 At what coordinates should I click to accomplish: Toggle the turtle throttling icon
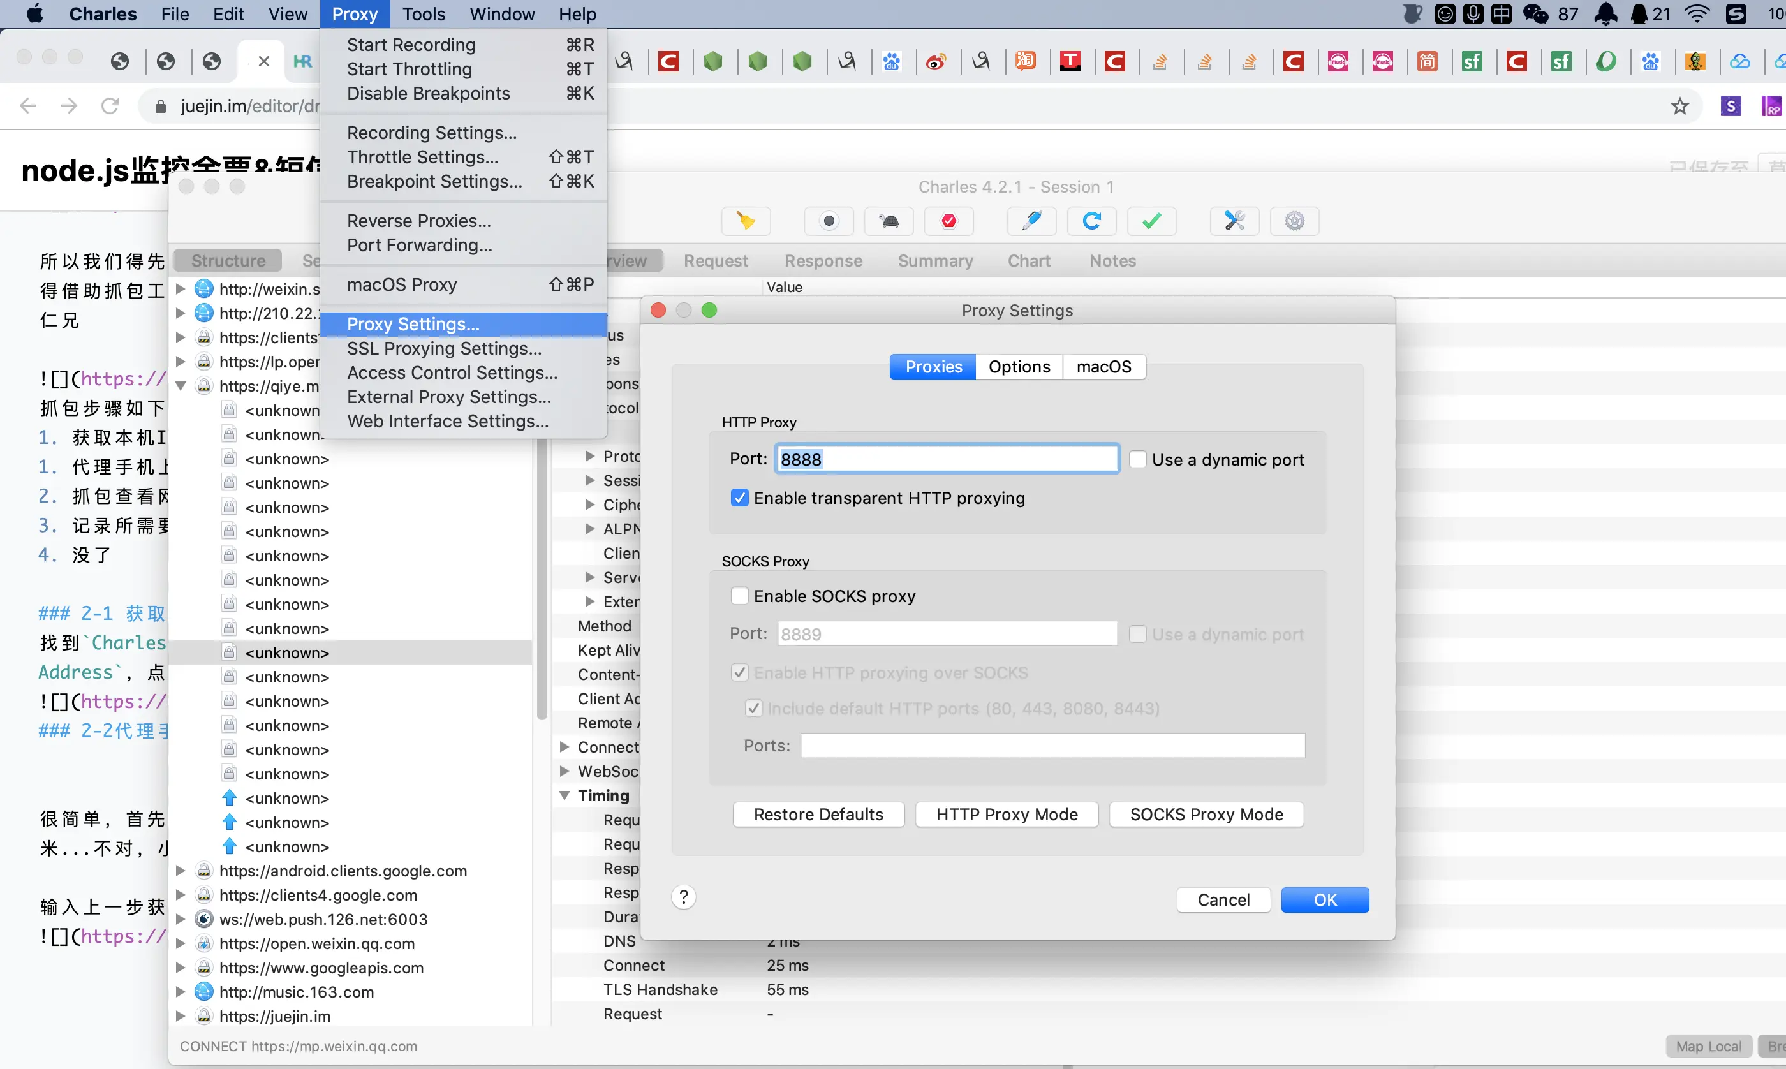pyautogui.click(x=889, y=221)
